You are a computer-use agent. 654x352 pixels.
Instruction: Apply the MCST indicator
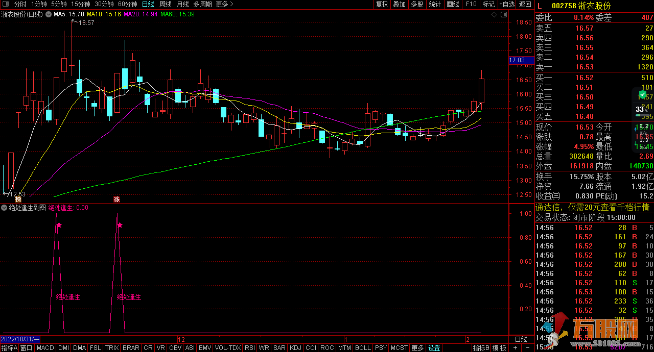pos(399,348)
